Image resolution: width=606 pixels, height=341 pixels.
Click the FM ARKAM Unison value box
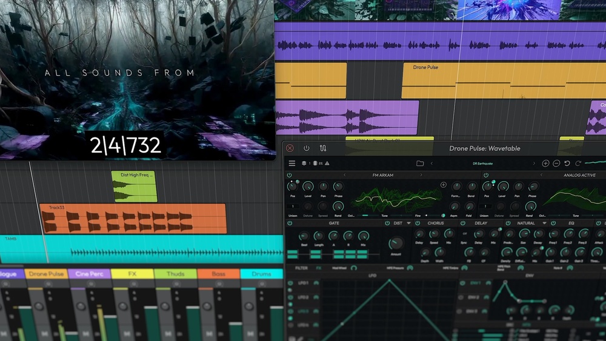pyautogui.click(x=293, y=206)
